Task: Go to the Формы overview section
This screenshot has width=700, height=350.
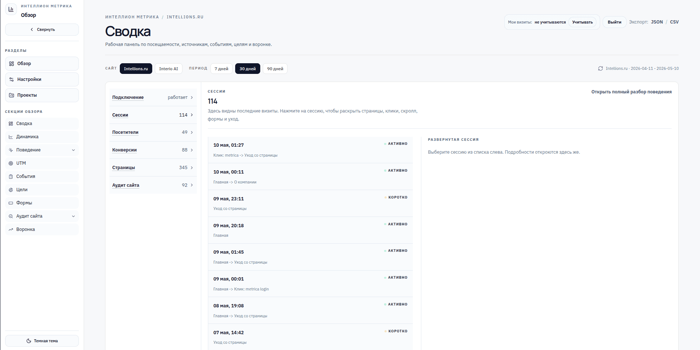Action: [42, 203]
